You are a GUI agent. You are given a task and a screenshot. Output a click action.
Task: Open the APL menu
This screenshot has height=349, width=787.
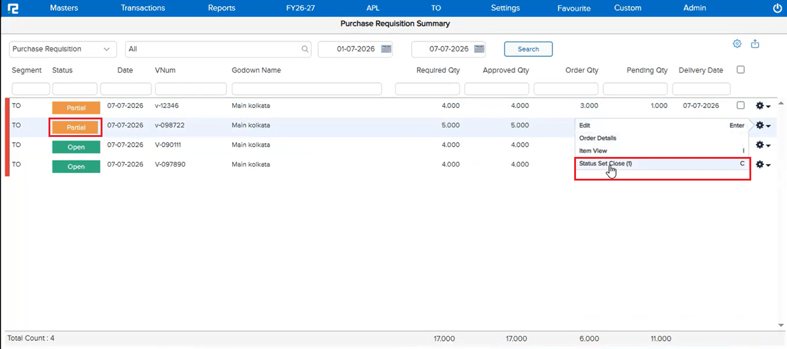click(x=373, y=8)
